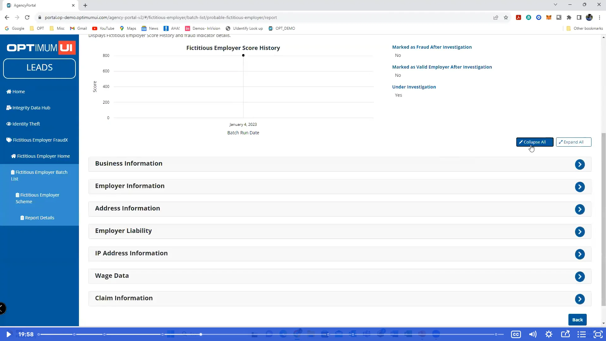This screenshot has height=341, width=606.
Task: Expand the Employer Liability section arrow
Action: [x=580, y=232]
